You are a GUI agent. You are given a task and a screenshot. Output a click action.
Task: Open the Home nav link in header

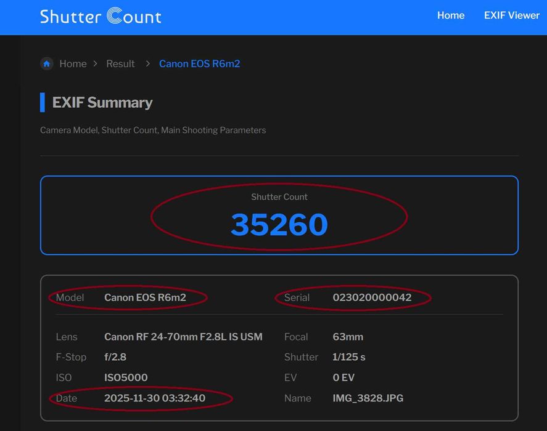(x=451, y=15)
